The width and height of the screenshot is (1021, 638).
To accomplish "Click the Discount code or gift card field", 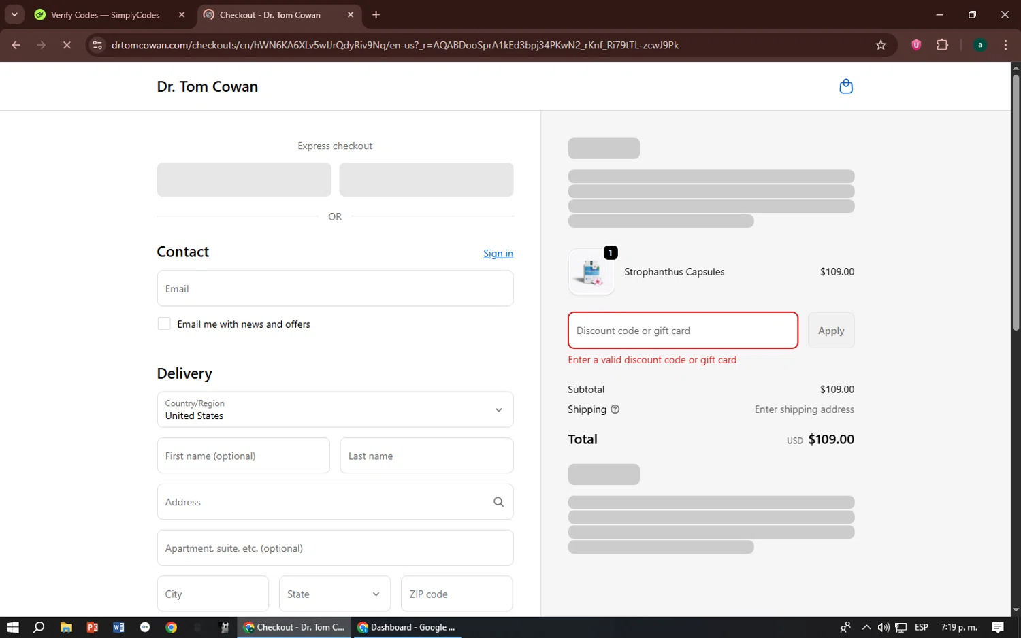I will [x=682, y=331].
